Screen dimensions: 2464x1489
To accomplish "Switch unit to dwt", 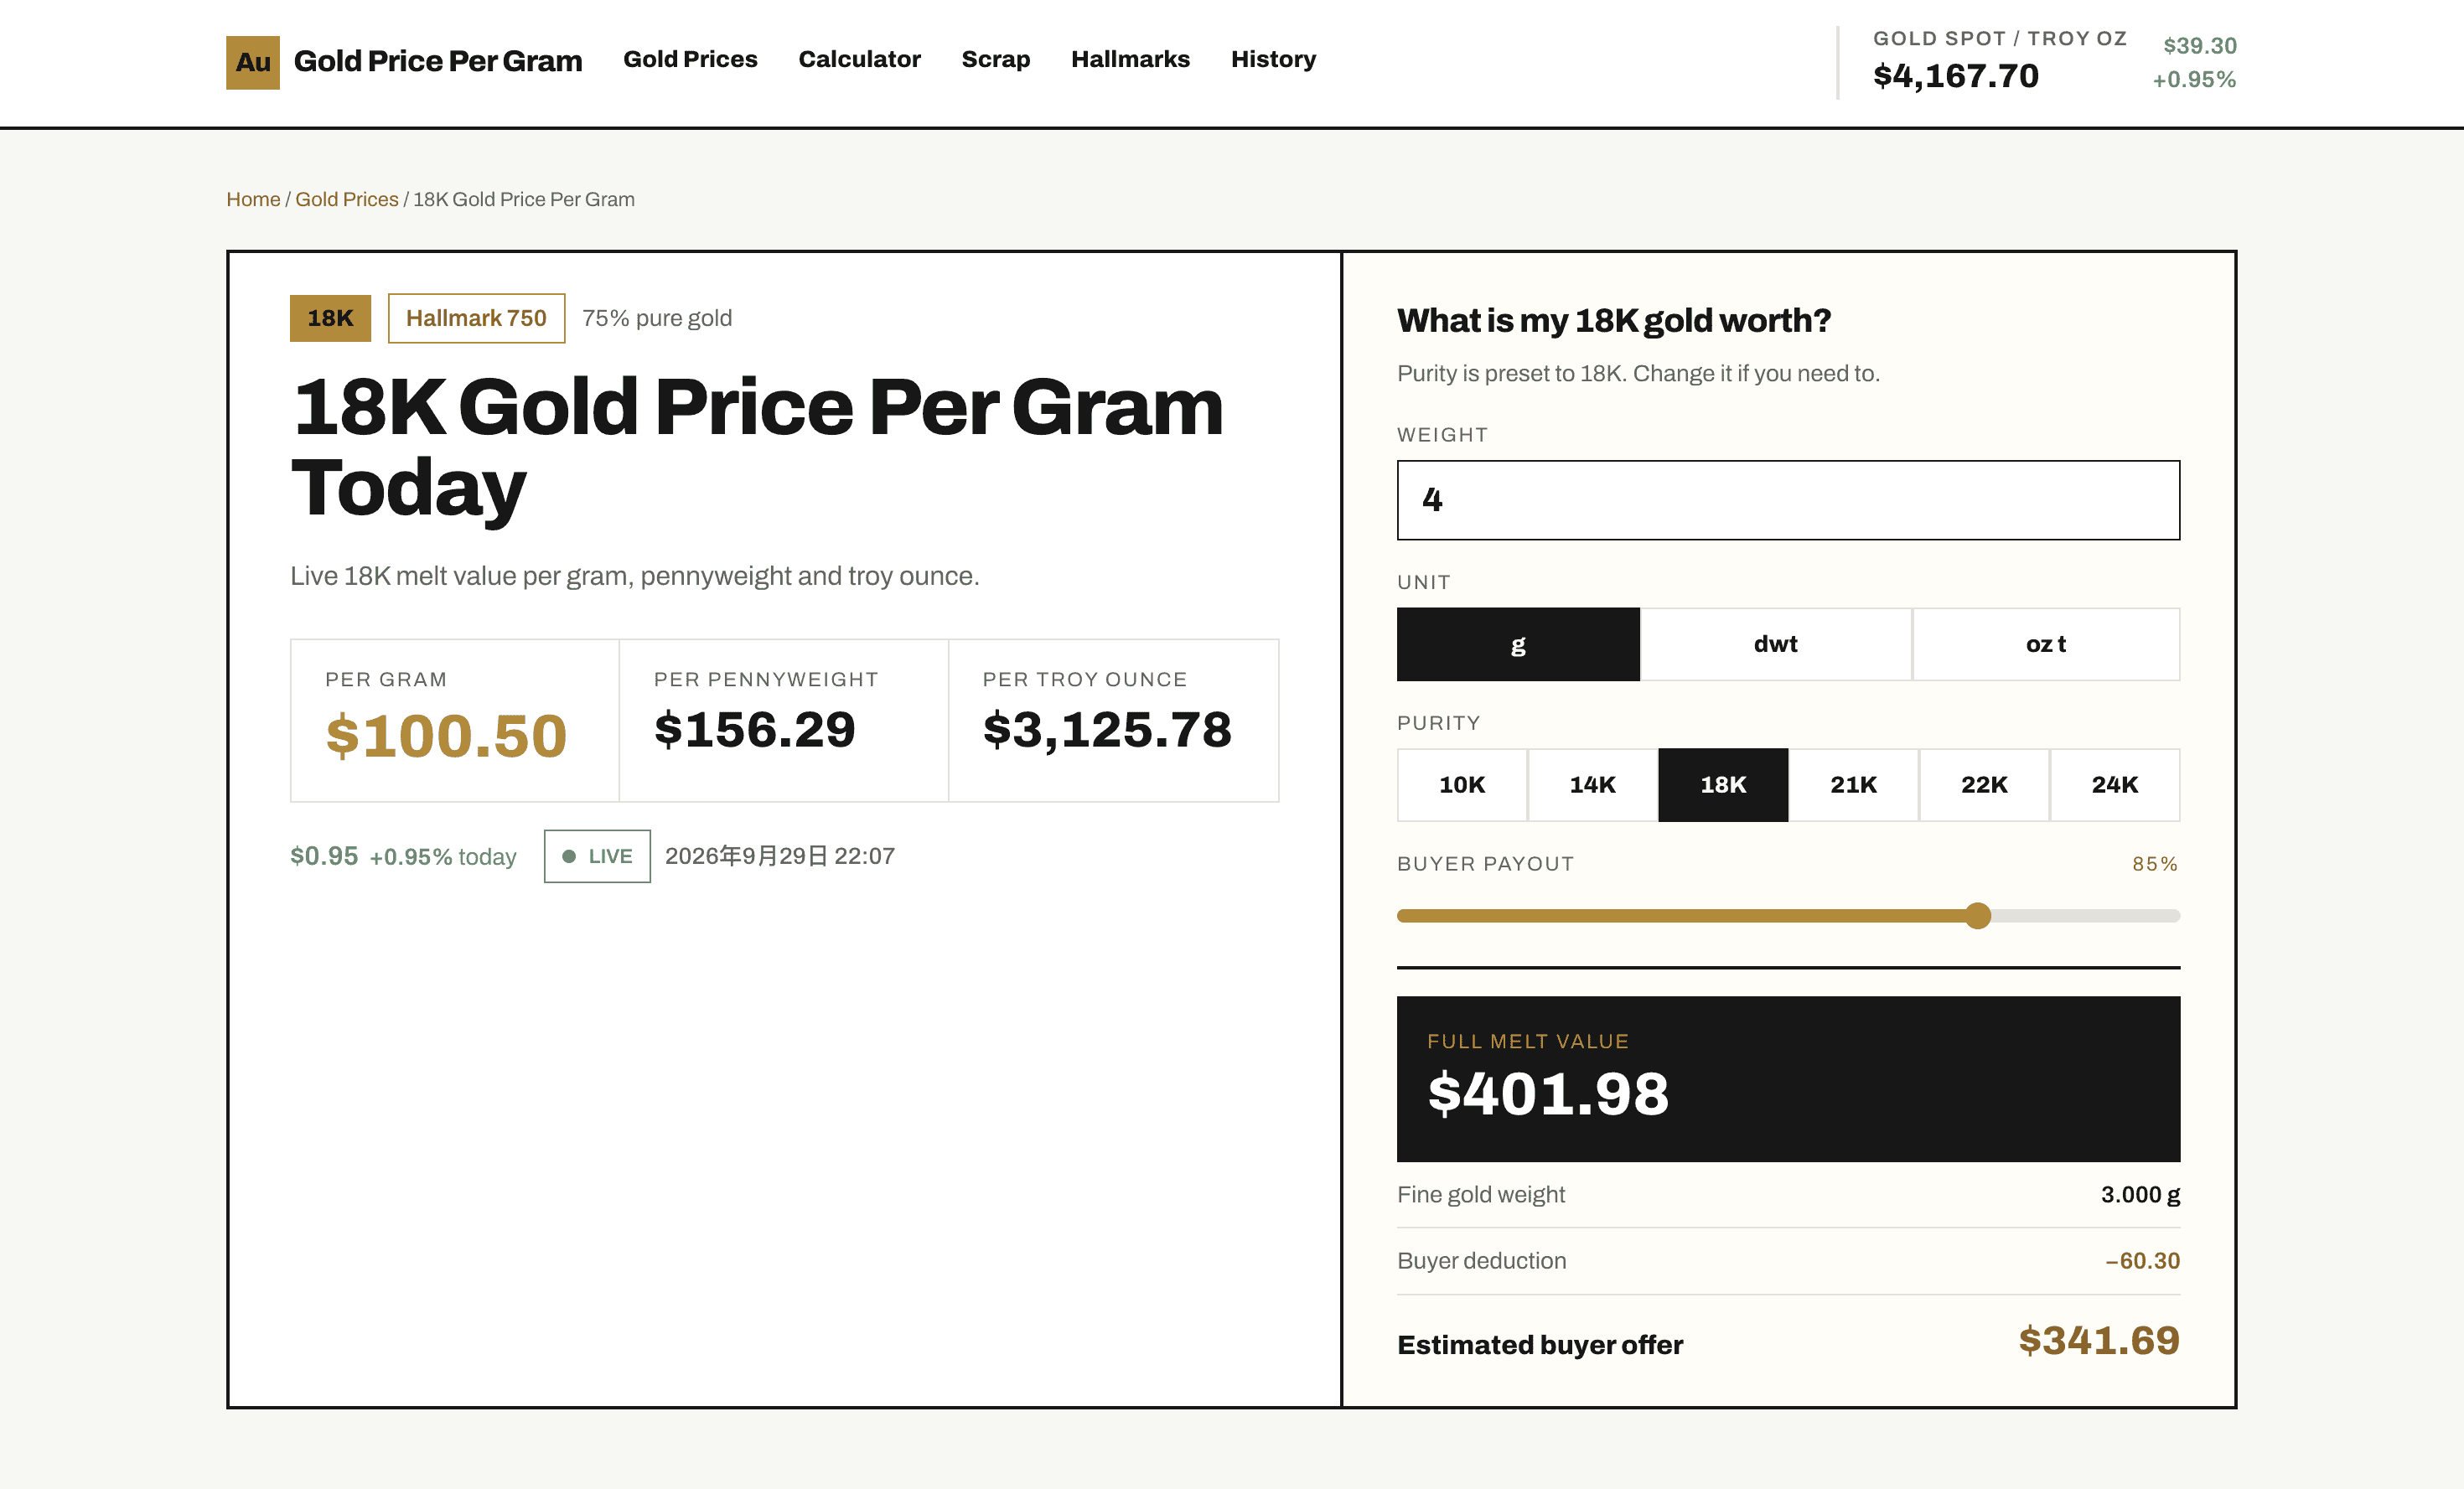I will click(x=1776, y=644).
